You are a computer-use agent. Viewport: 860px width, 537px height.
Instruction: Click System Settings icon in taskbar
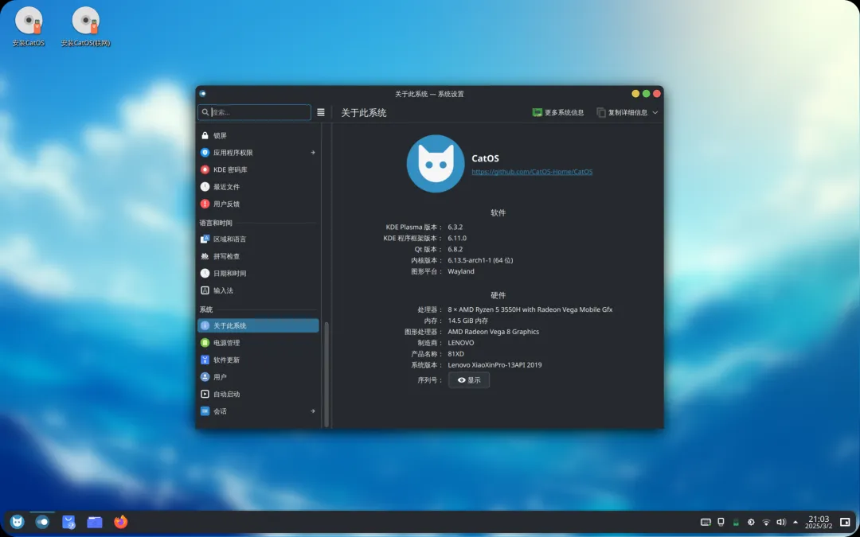[x=42, y=522]
